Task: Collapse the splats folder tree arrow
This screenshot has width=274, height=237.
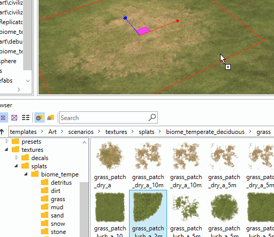Action: 16,166
